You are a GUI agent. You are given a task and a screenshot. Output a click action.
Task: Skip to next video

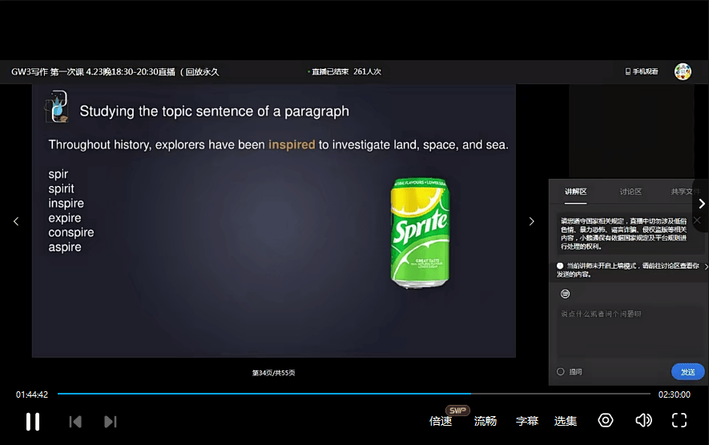tap(111, 422)
